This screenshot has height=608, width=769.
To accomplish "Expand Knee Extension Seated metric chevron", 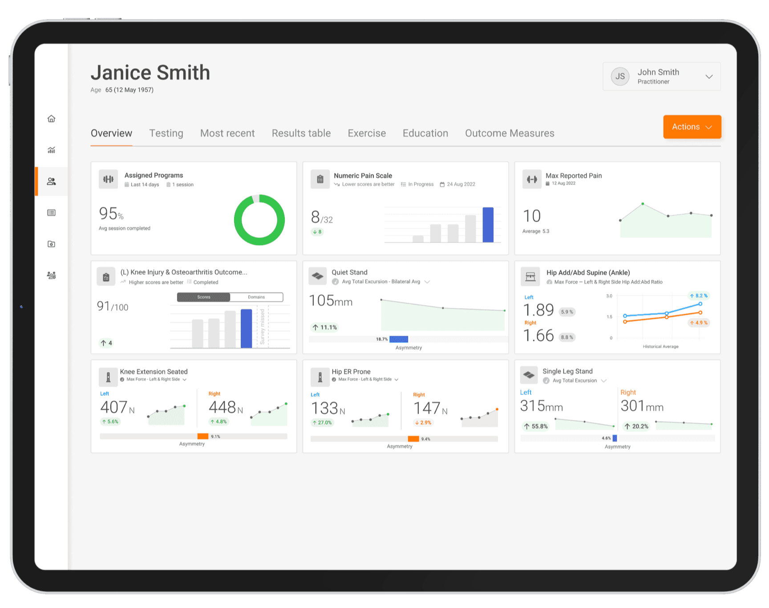I will pyautogui.click(x=185, y=380).
